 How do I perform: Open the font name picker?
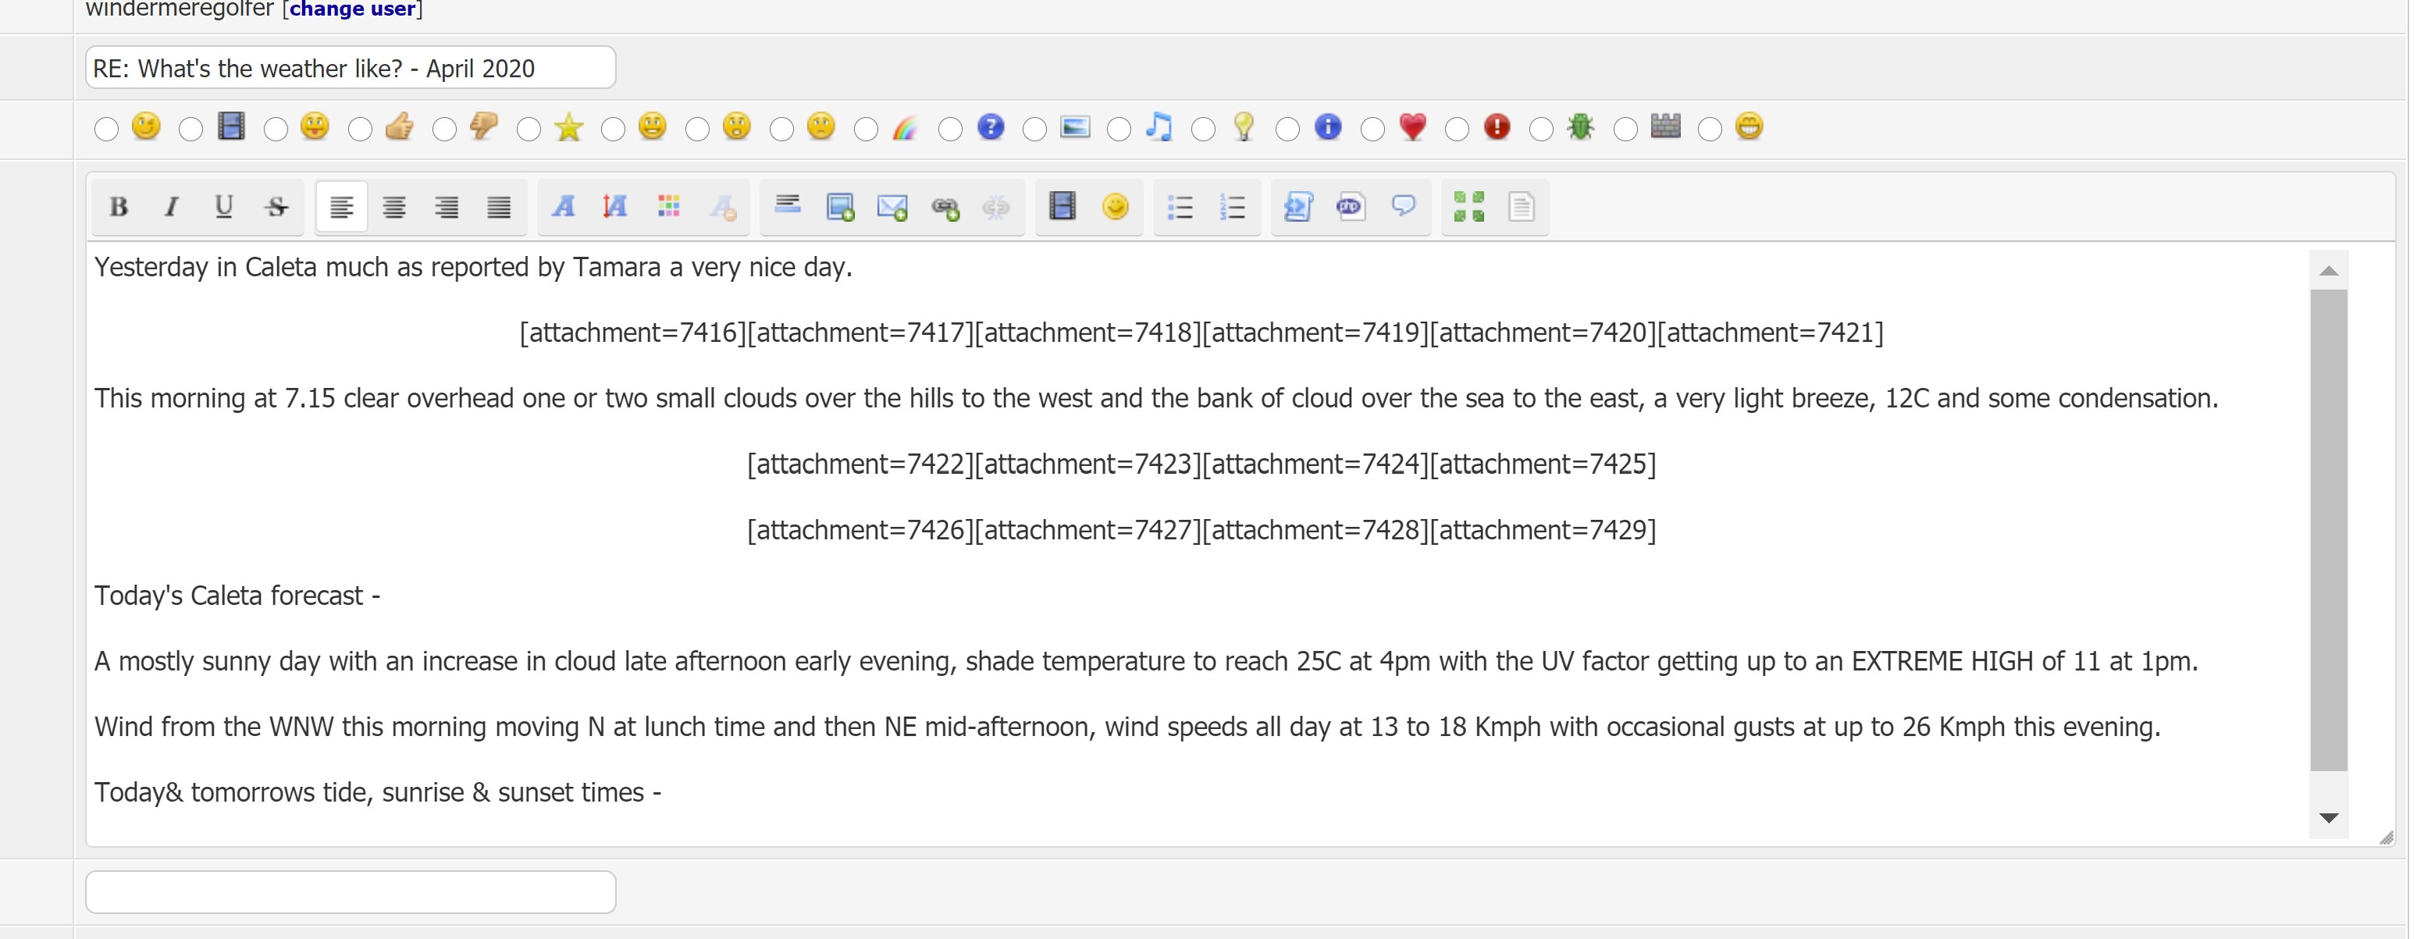click(564, 207)
